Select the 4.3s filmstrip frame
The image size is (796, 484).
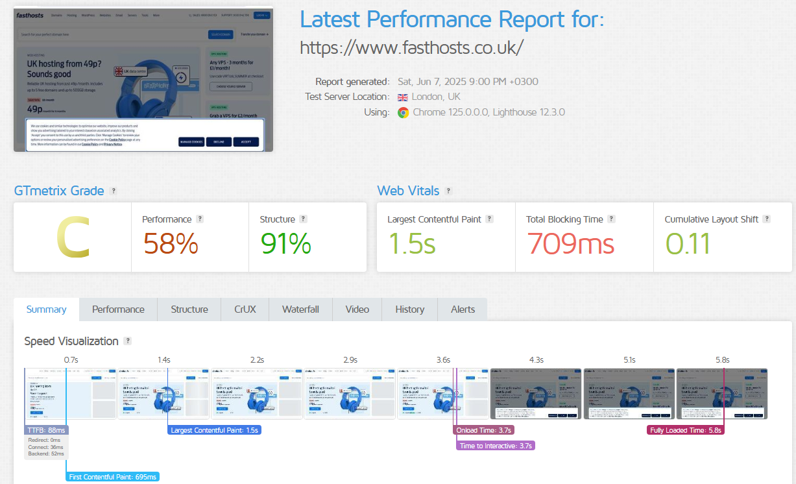[x=536, y=394]
